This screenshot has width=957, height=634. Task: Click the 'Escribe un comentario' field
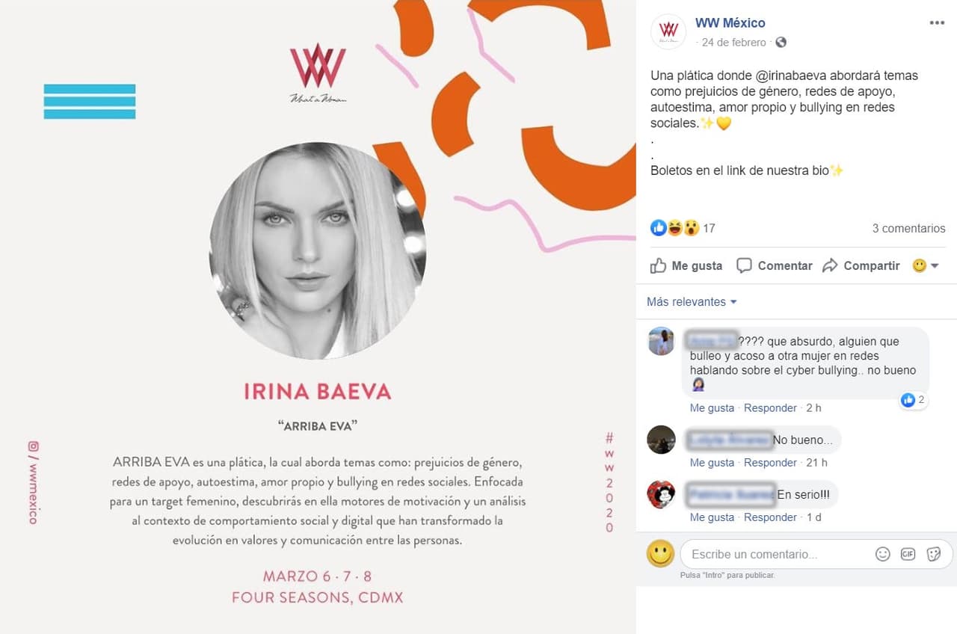coord(775,555)
